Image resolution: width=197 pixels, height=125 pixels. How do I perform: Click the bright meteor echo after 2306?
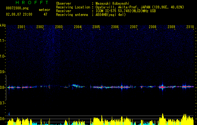122,87
